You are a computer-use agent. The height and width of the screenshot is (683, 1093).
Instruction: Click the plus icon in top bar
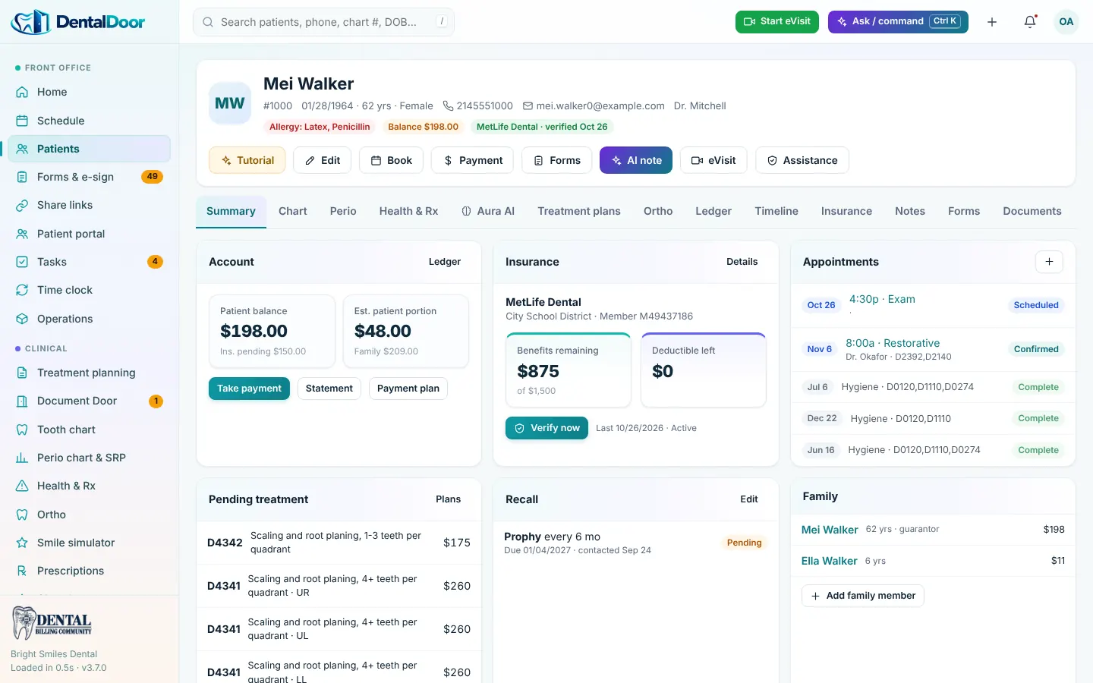point(992,22)
